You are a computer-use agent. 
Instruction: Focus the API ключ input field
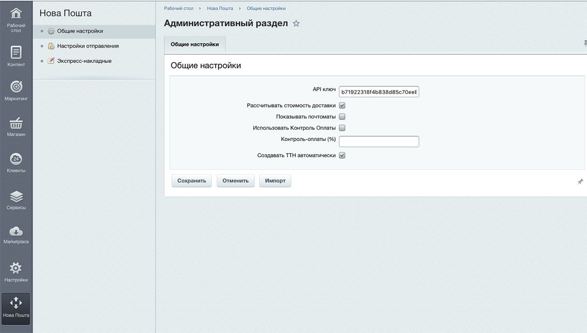point(379,92)
